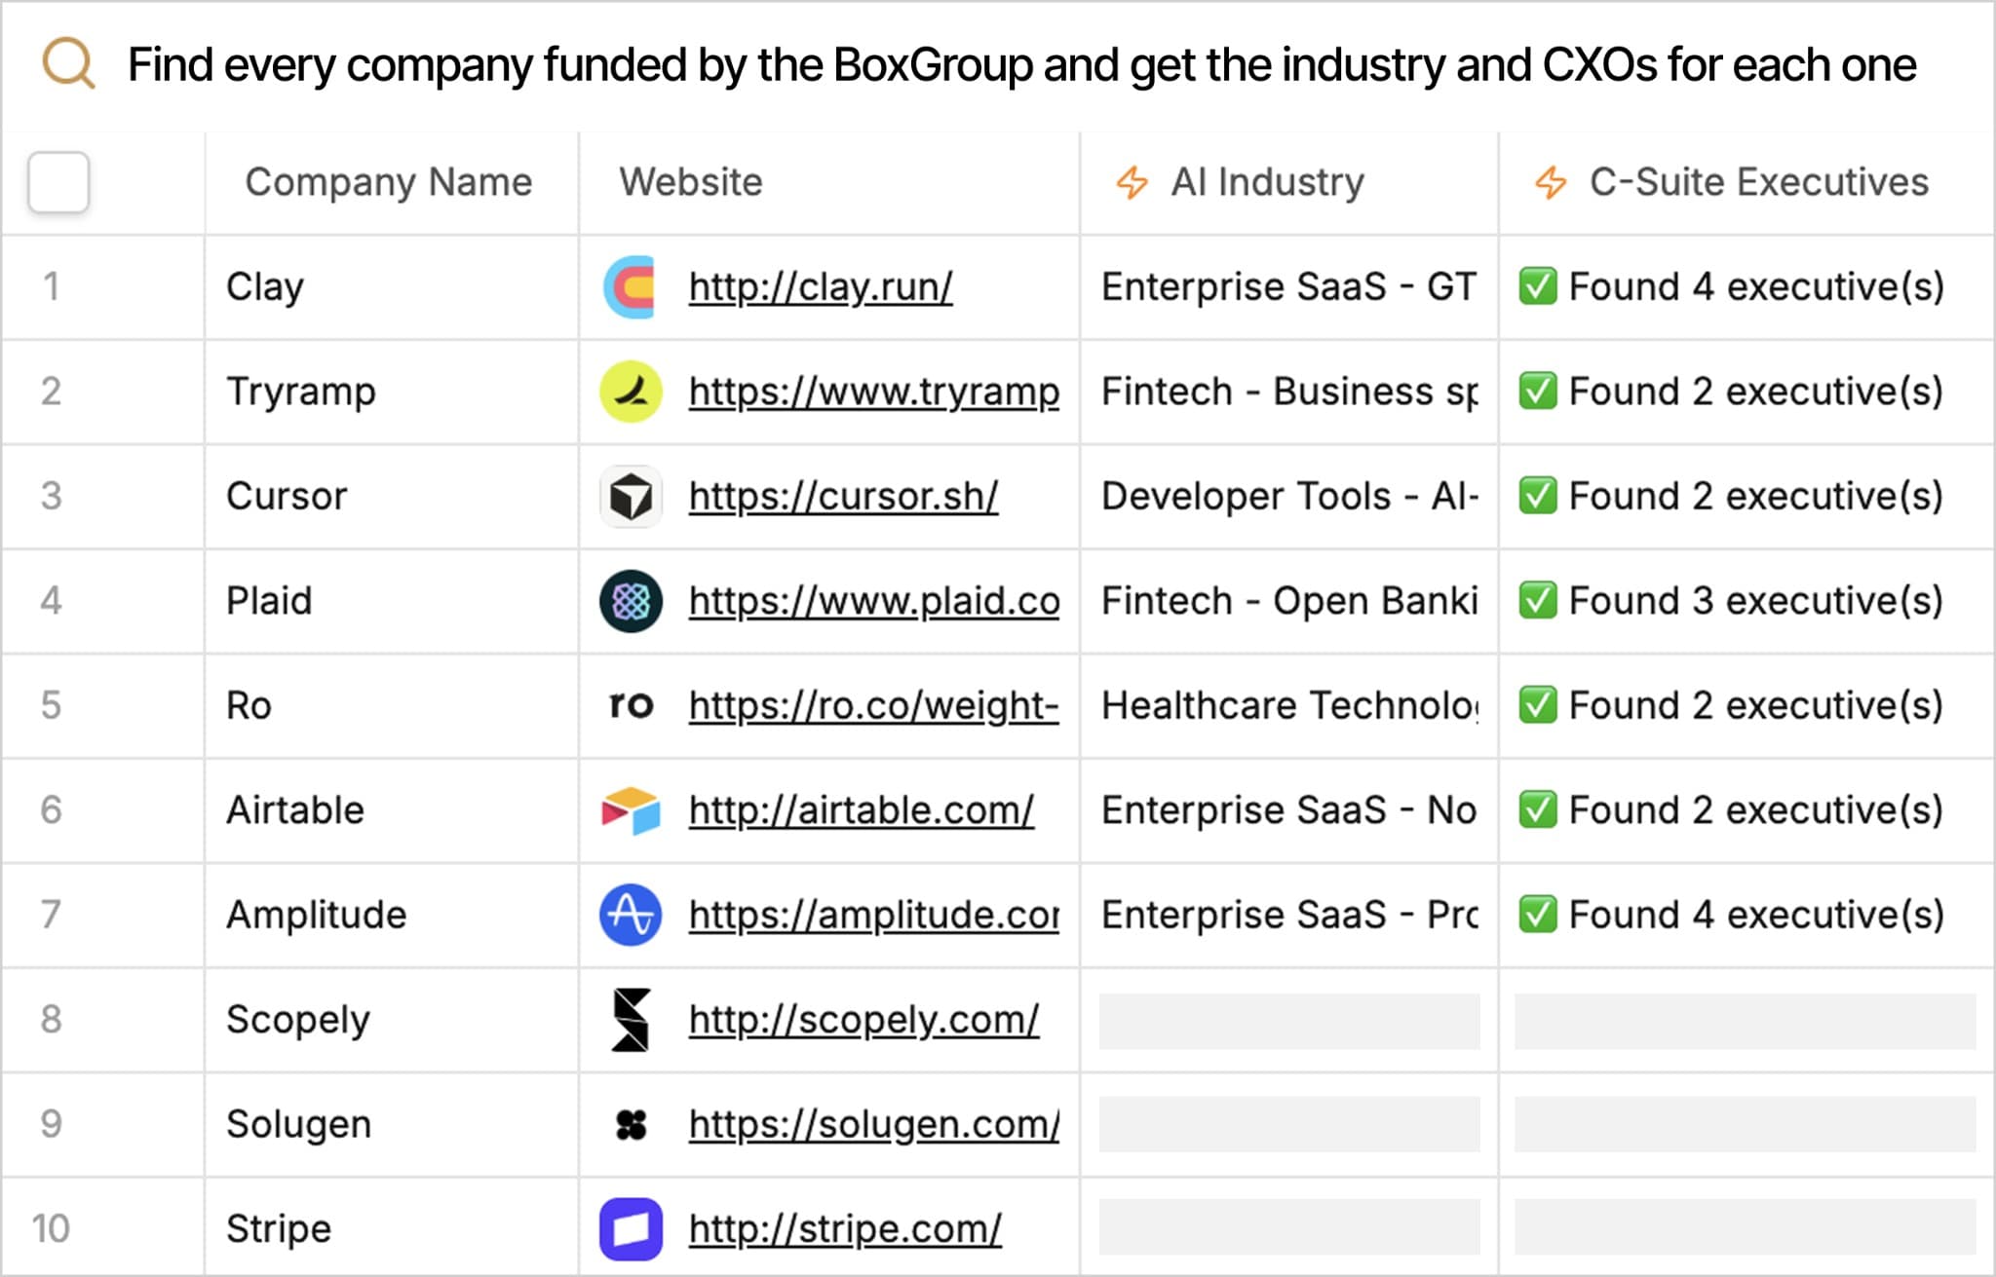The height and width of the screenshot is (1277, 1996).
Task: Open the AI Industry column options
Action: click(x=1267, y=181)
